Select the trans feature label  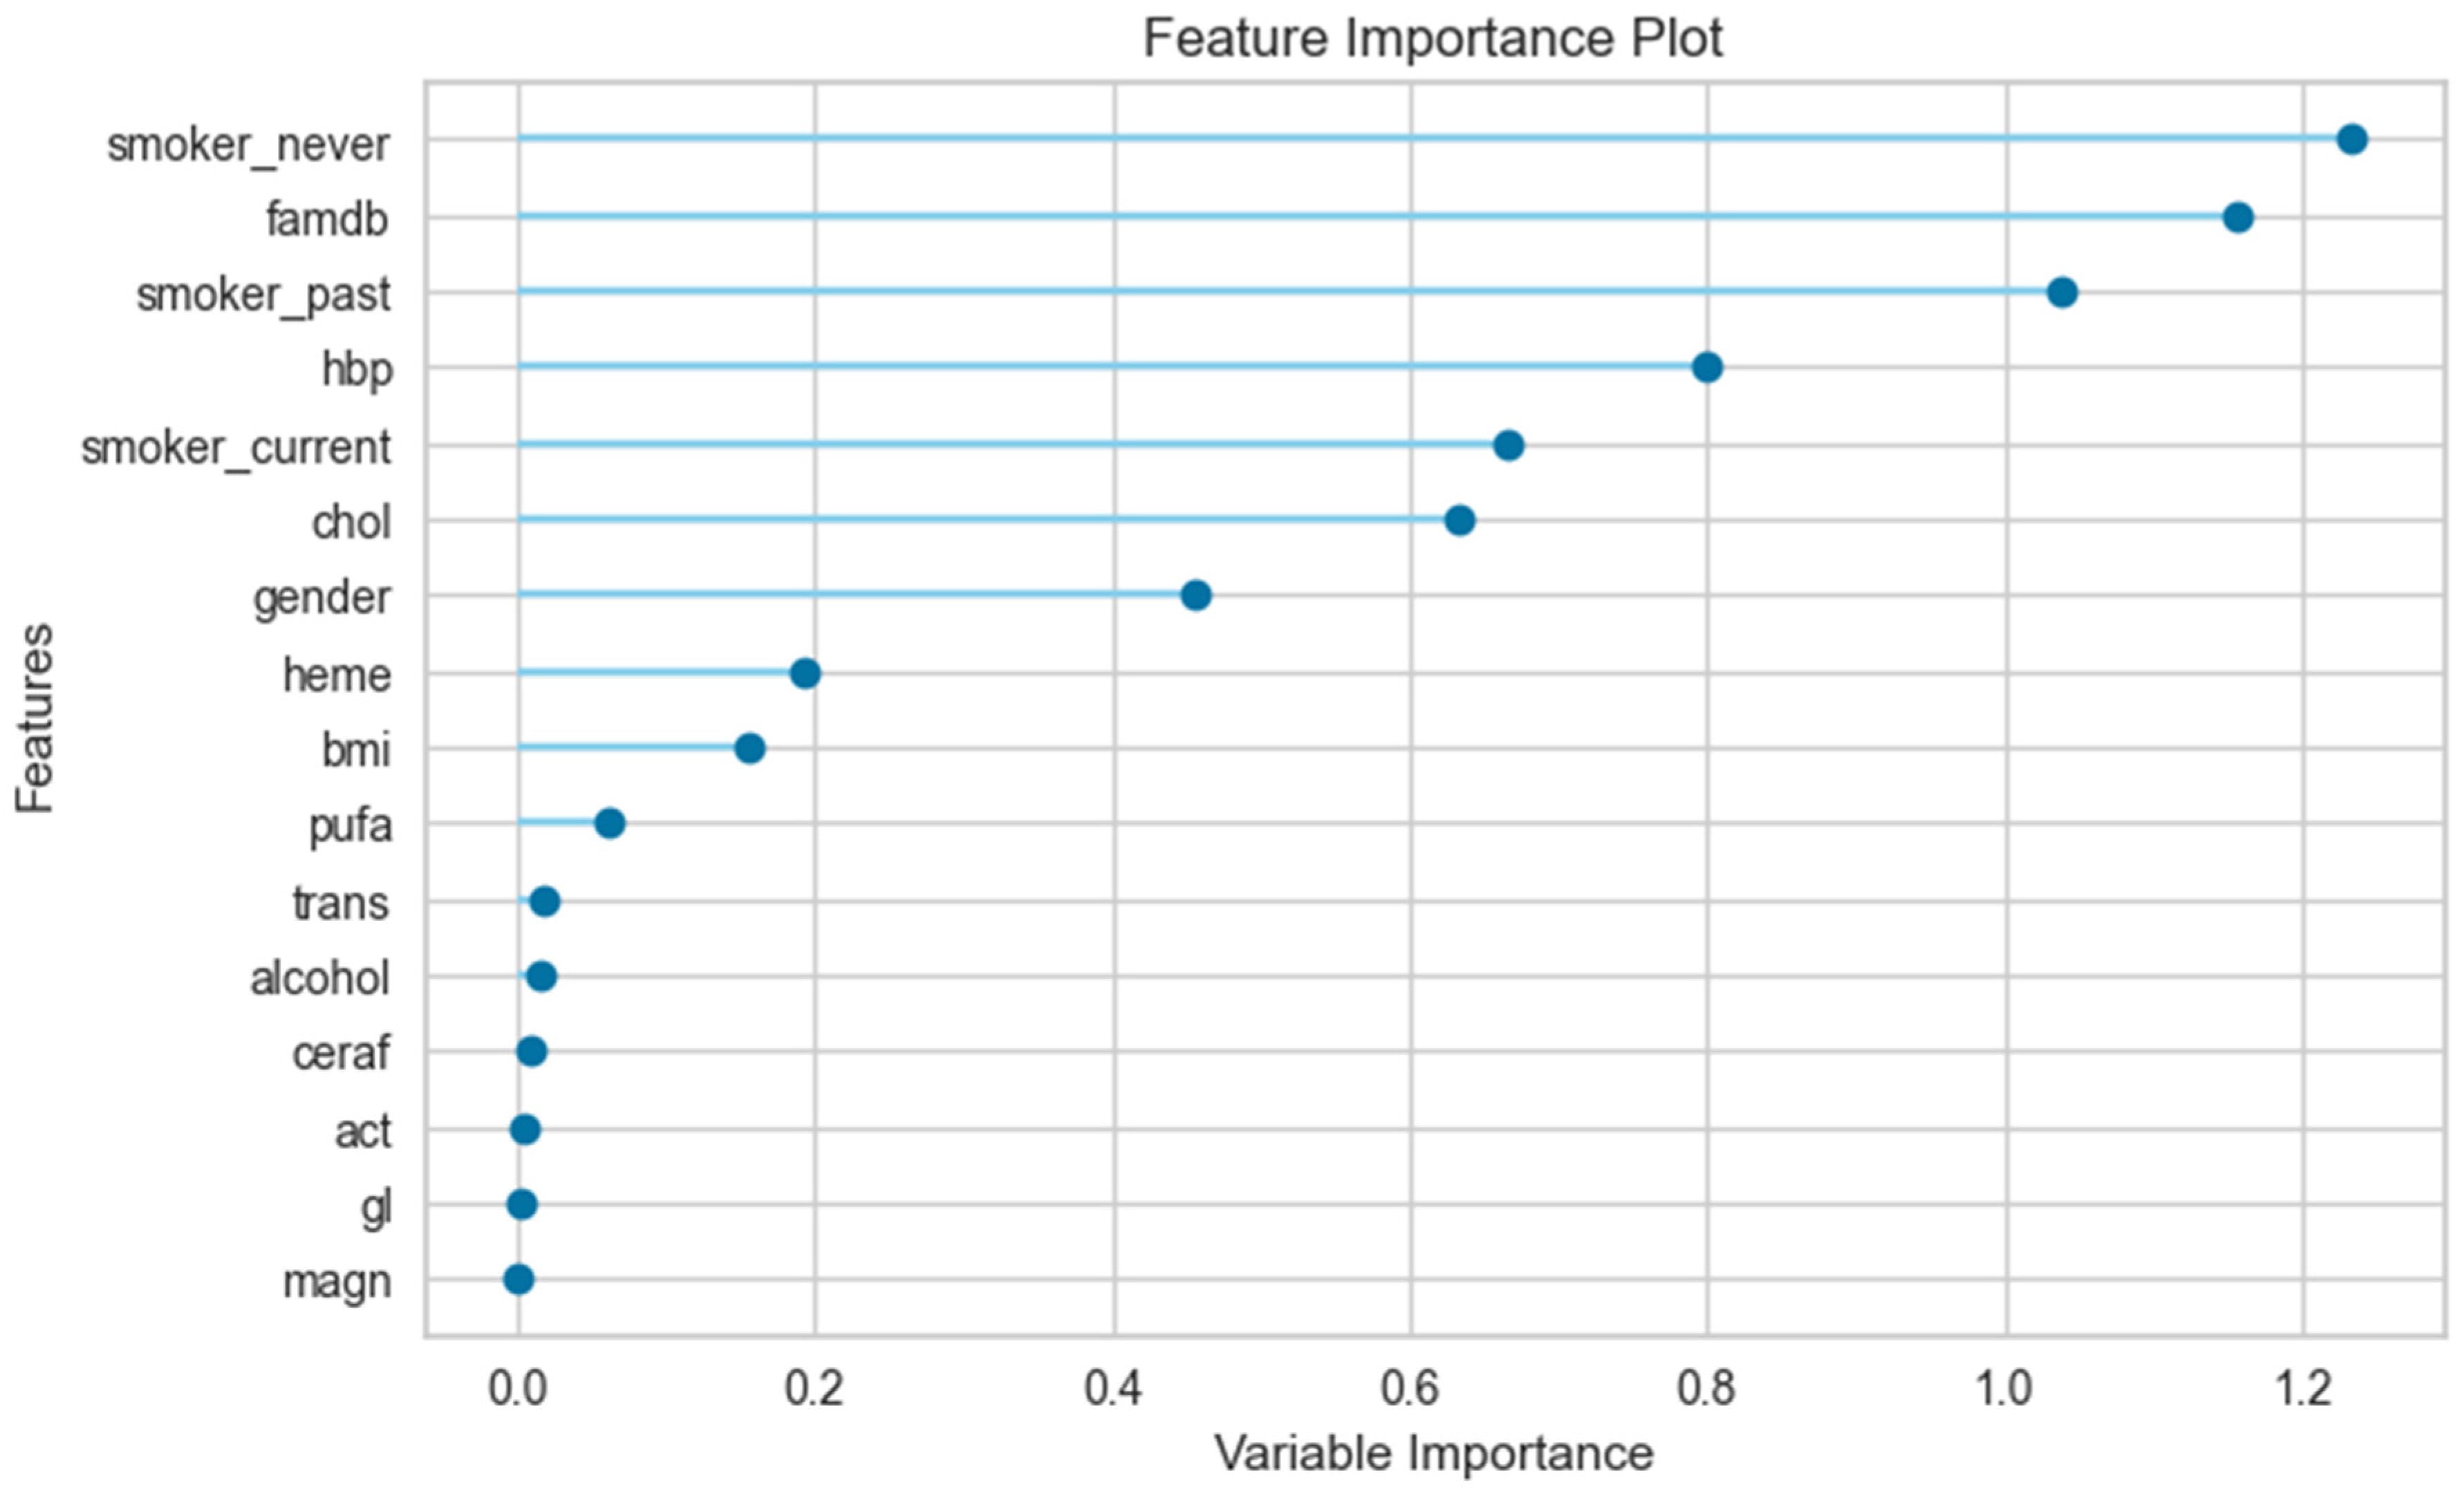pyautogui.click(x=341, y=903)
